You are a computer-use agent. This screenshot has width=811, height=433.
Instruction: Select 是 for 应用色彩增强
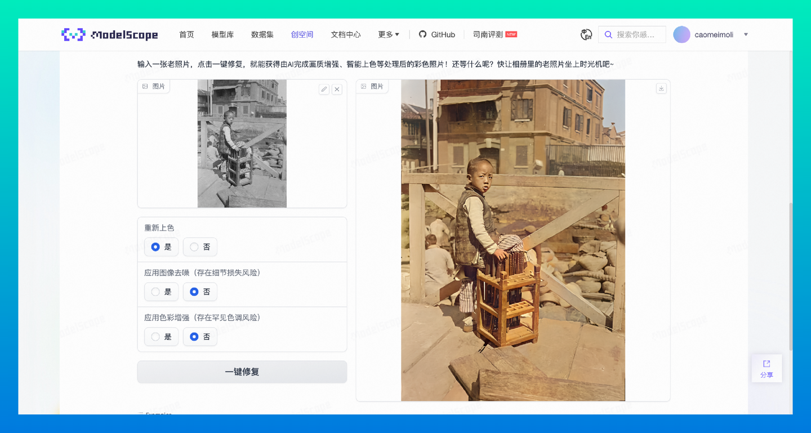[x=161, y=337]
